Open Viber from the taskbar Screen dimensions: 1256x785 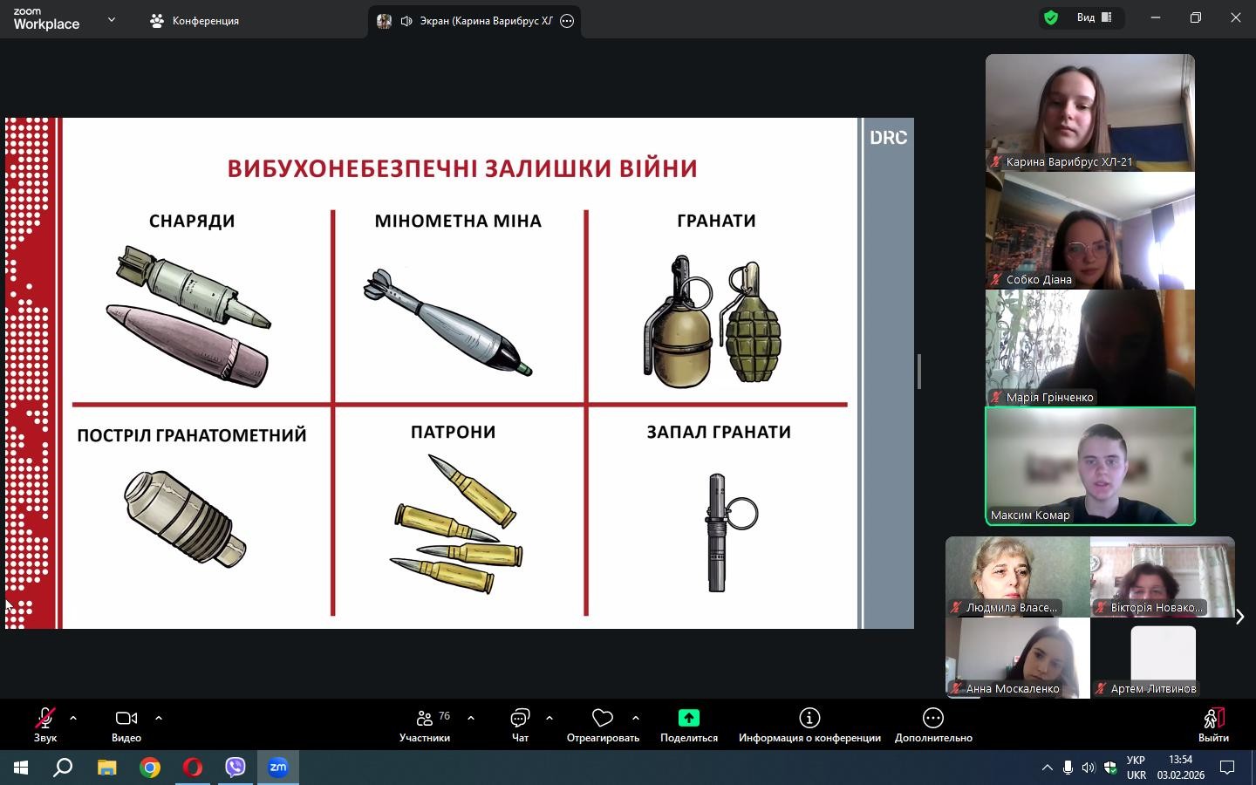(x=235, y=768)
